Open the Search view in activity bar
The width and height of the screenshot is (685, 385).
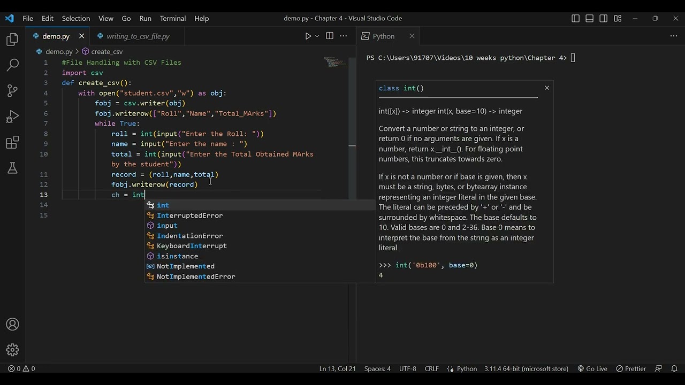[x=12, y=65]
